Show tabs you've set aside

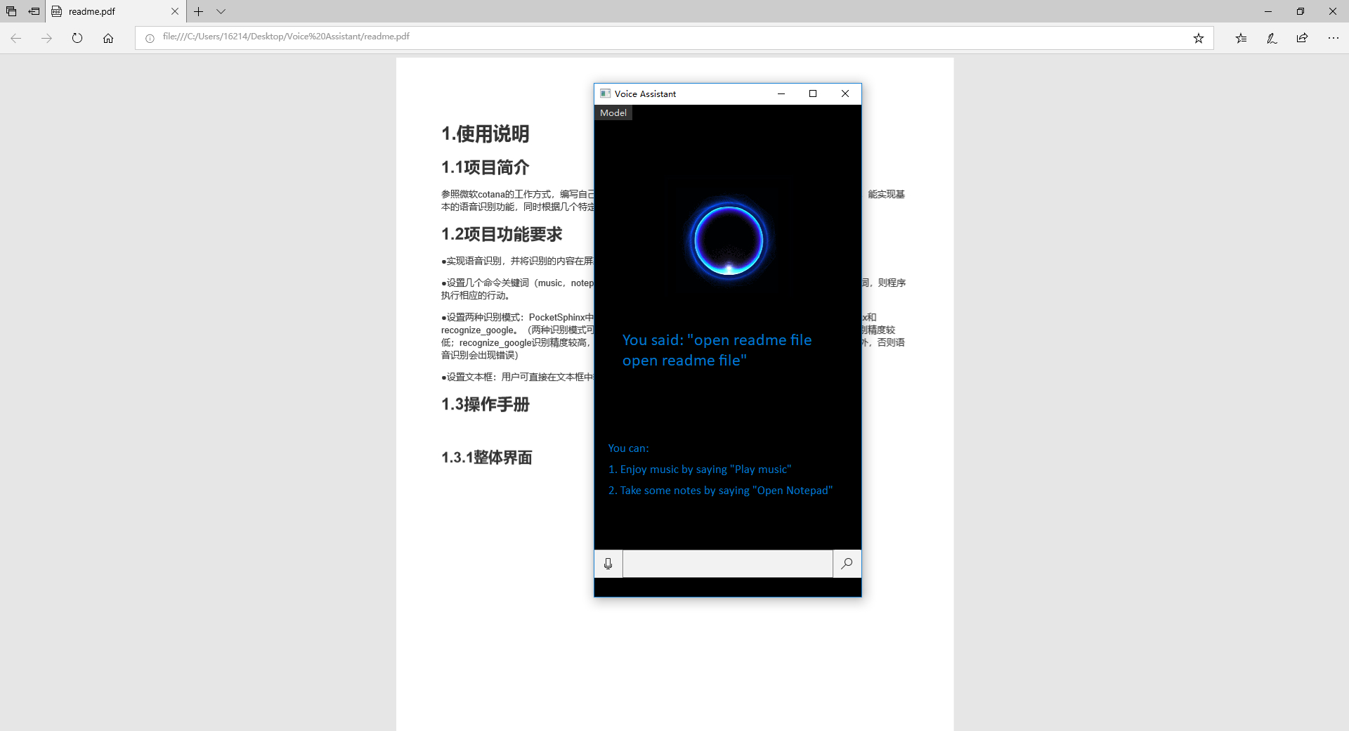pyautogui.click(x=11, y=11)
